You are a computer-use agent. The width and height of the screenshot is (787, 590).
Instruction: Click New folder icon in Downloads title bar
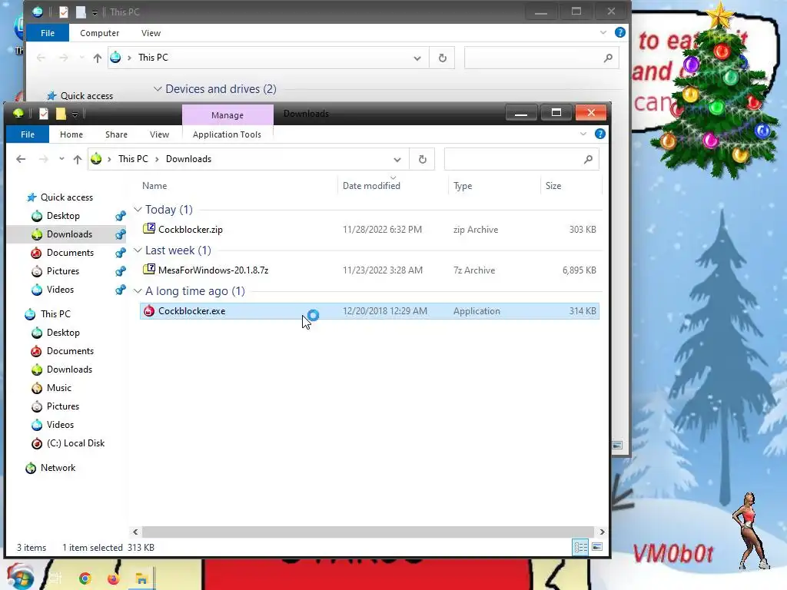point(61,114)
